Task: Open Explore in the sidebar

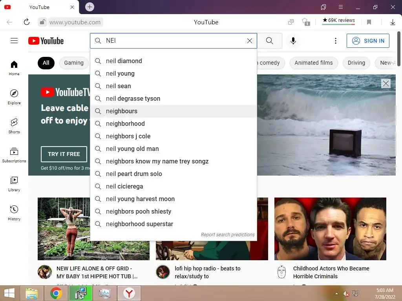Action: [x=14, y=97]
